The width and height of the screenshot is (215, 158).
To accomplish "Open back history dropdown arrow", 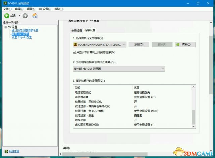I will coord(20,16).
